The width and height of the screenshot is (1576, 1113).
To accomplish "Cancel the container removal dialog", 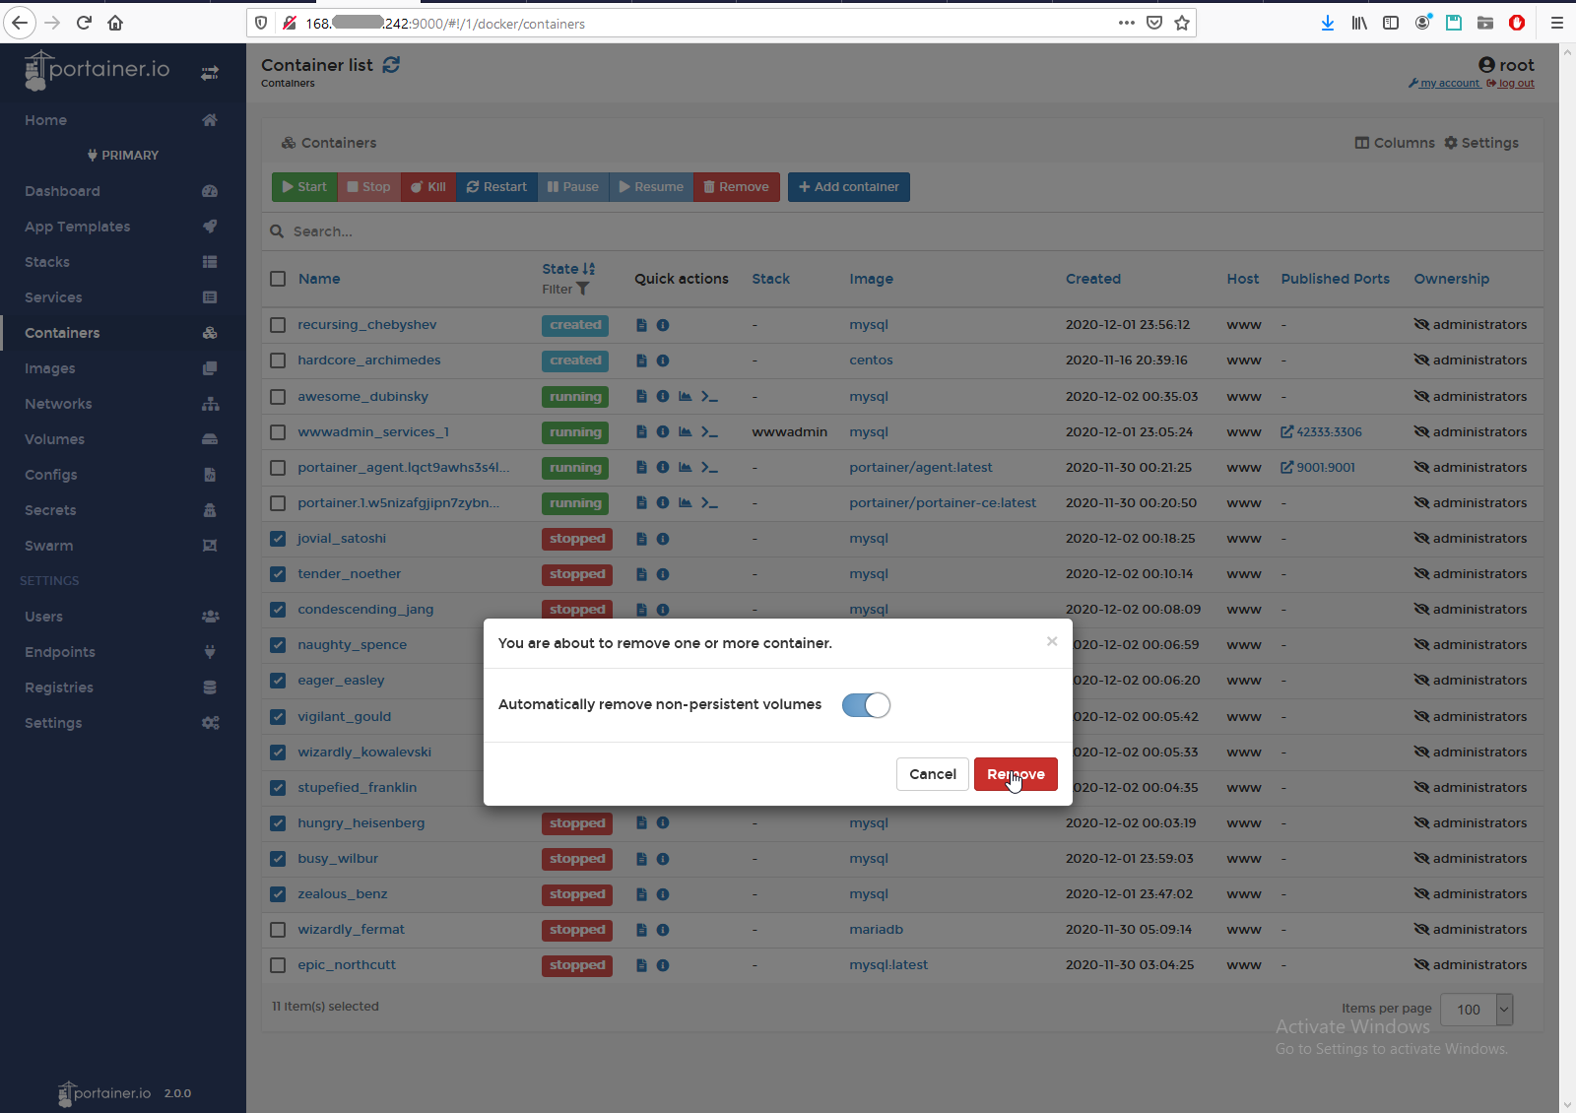I will point(932,774).
